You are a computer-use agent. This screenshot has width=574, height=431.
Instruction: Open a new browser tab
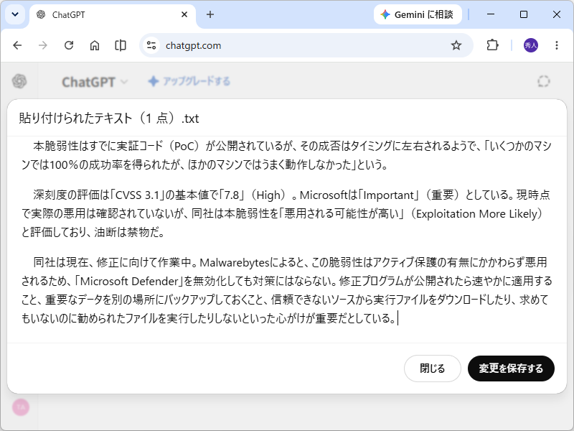coord(210,14)
